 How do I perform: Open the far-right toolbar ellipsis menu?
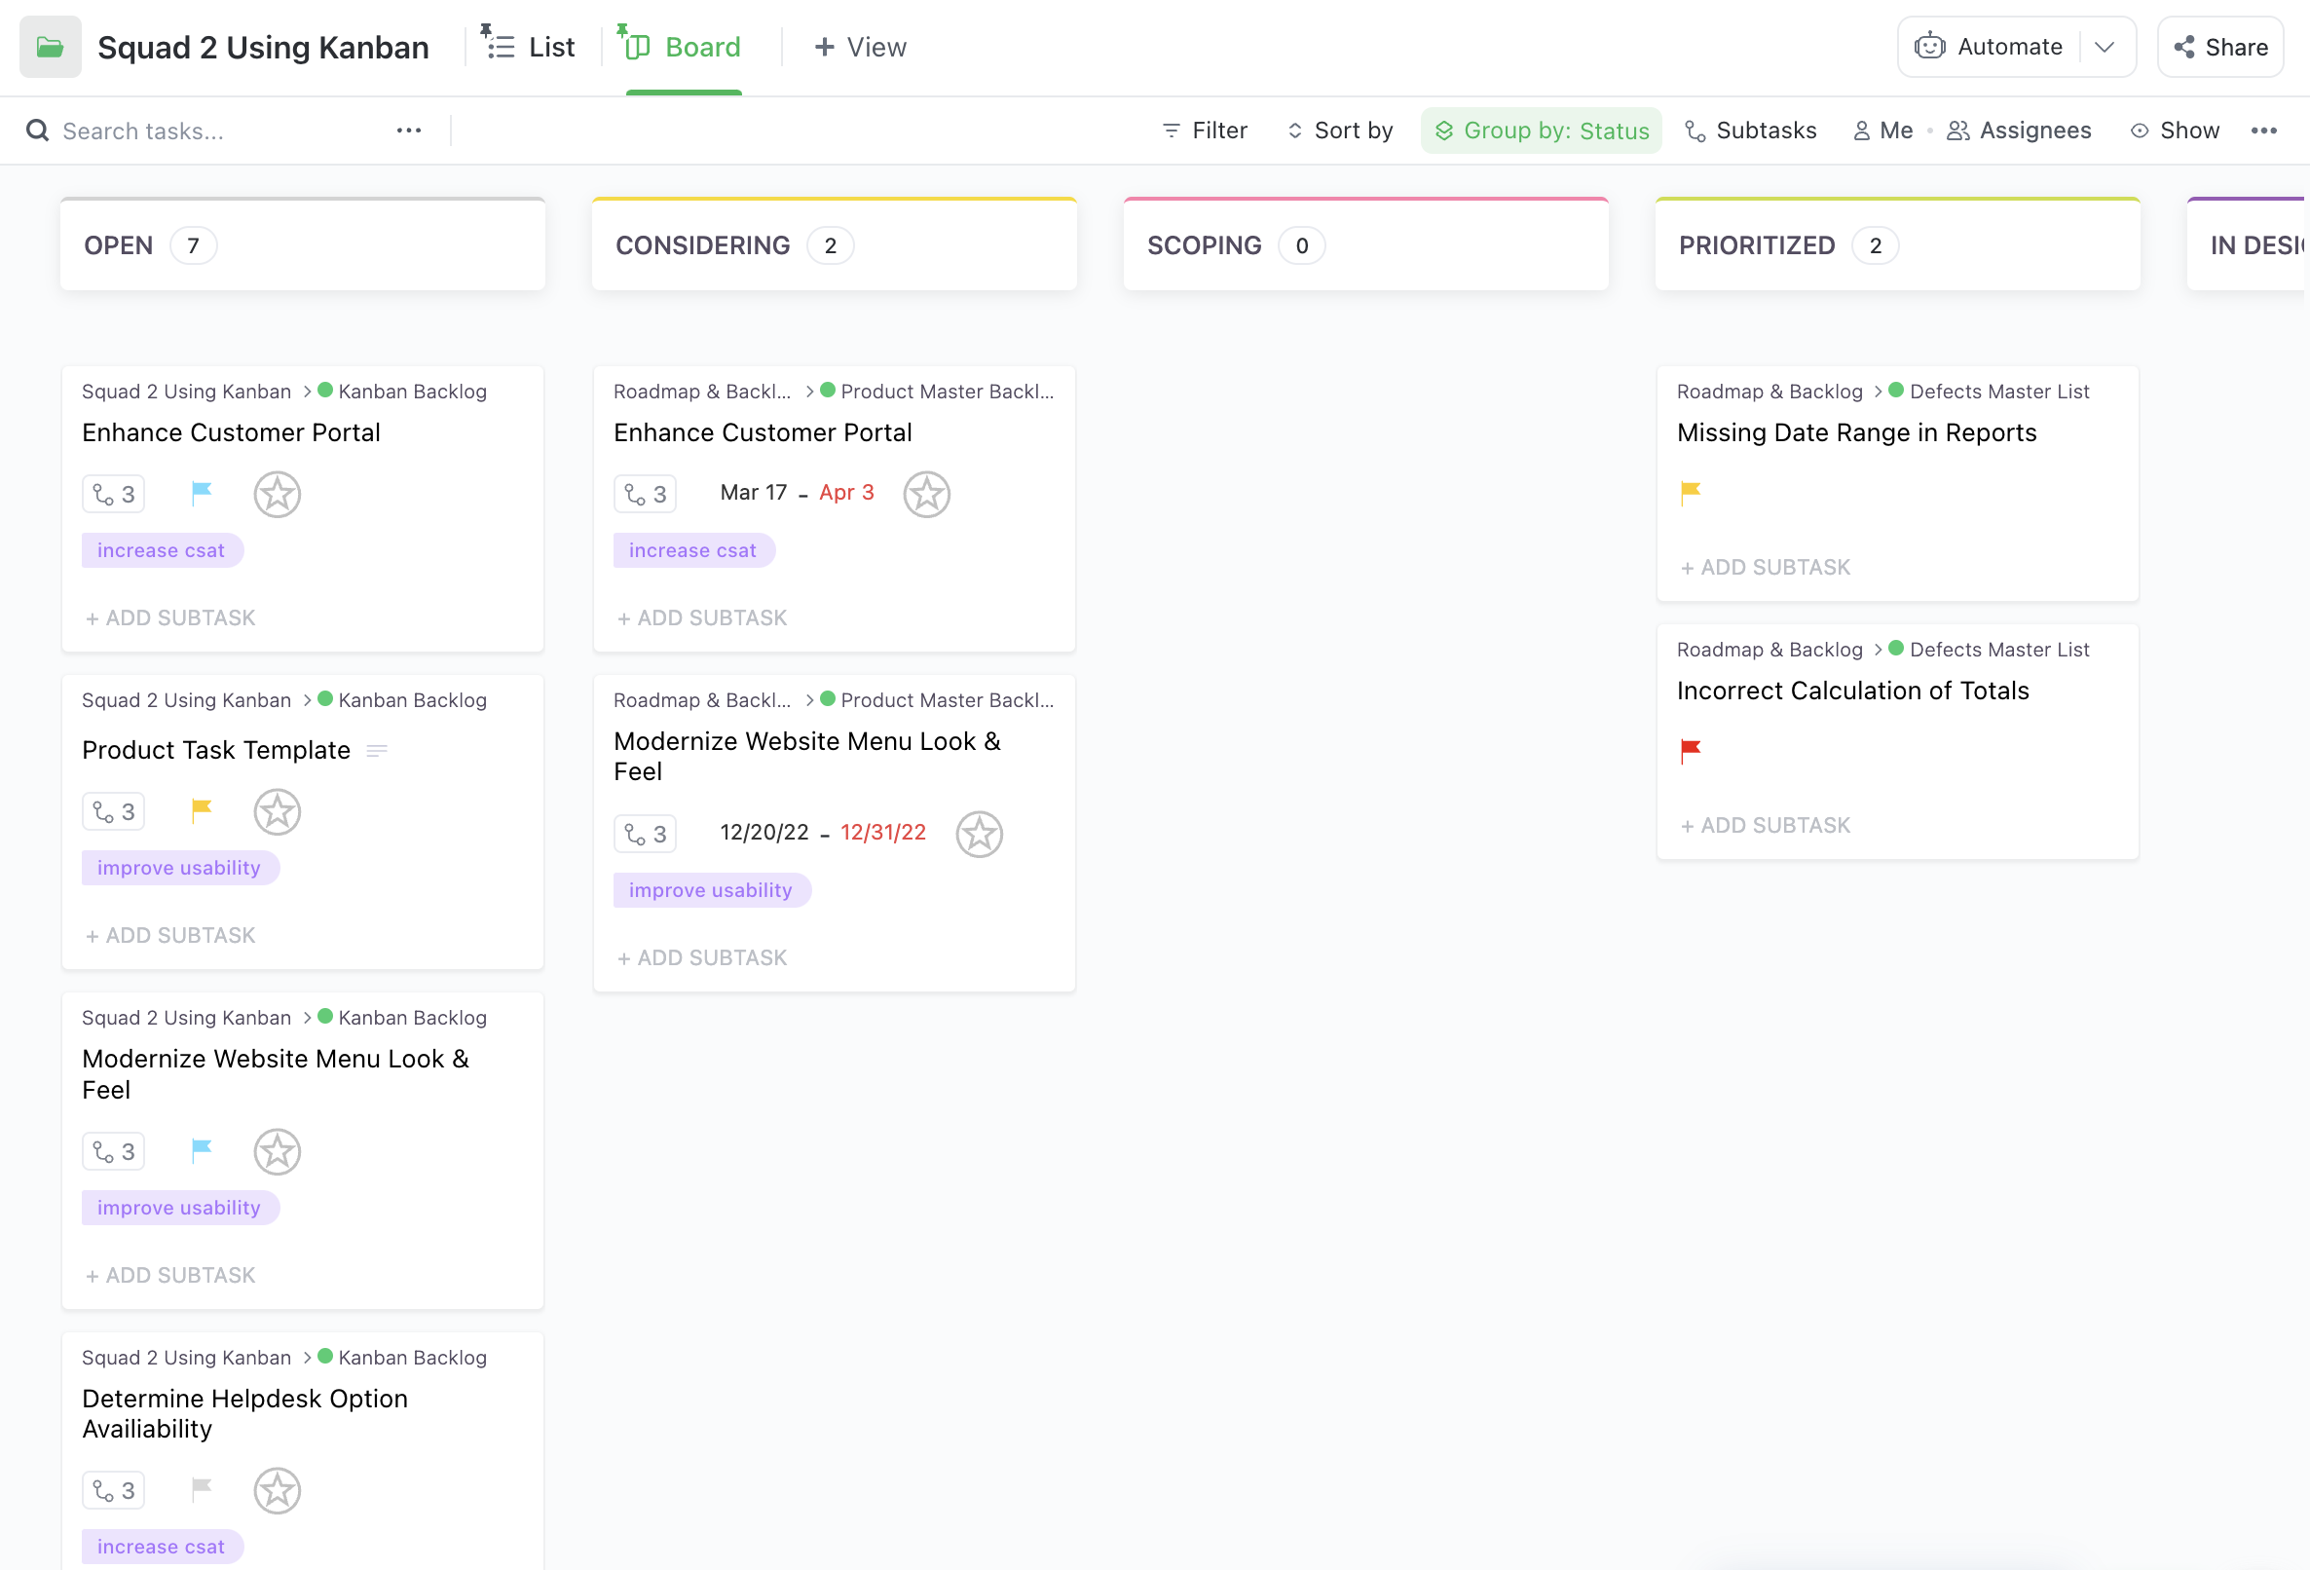[x=2263, y=131]
